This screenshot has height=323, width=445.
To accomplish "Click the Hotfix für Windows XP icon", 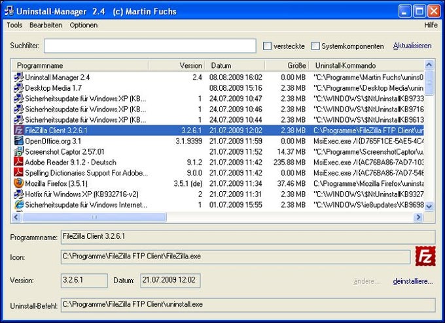I will click(19, 194).
